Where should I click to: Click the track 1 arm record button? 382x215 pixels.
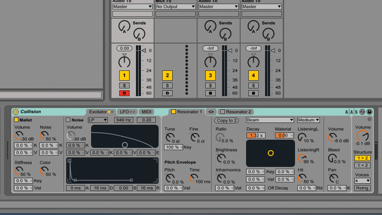pyautogui.click(x=124, y=93)
